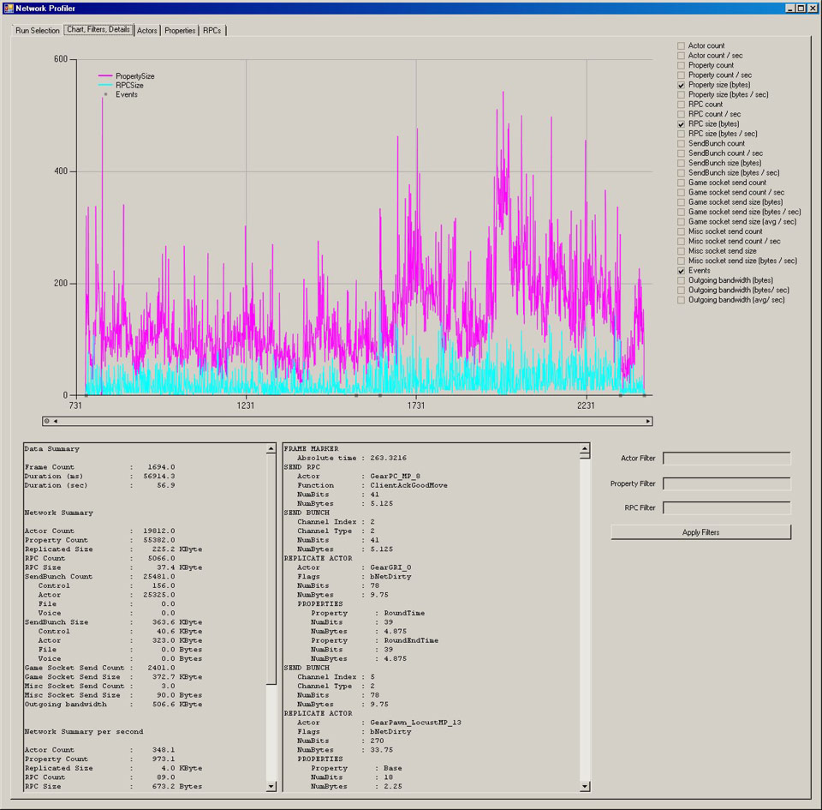Click the RPC Filter text field

point(726,508)
